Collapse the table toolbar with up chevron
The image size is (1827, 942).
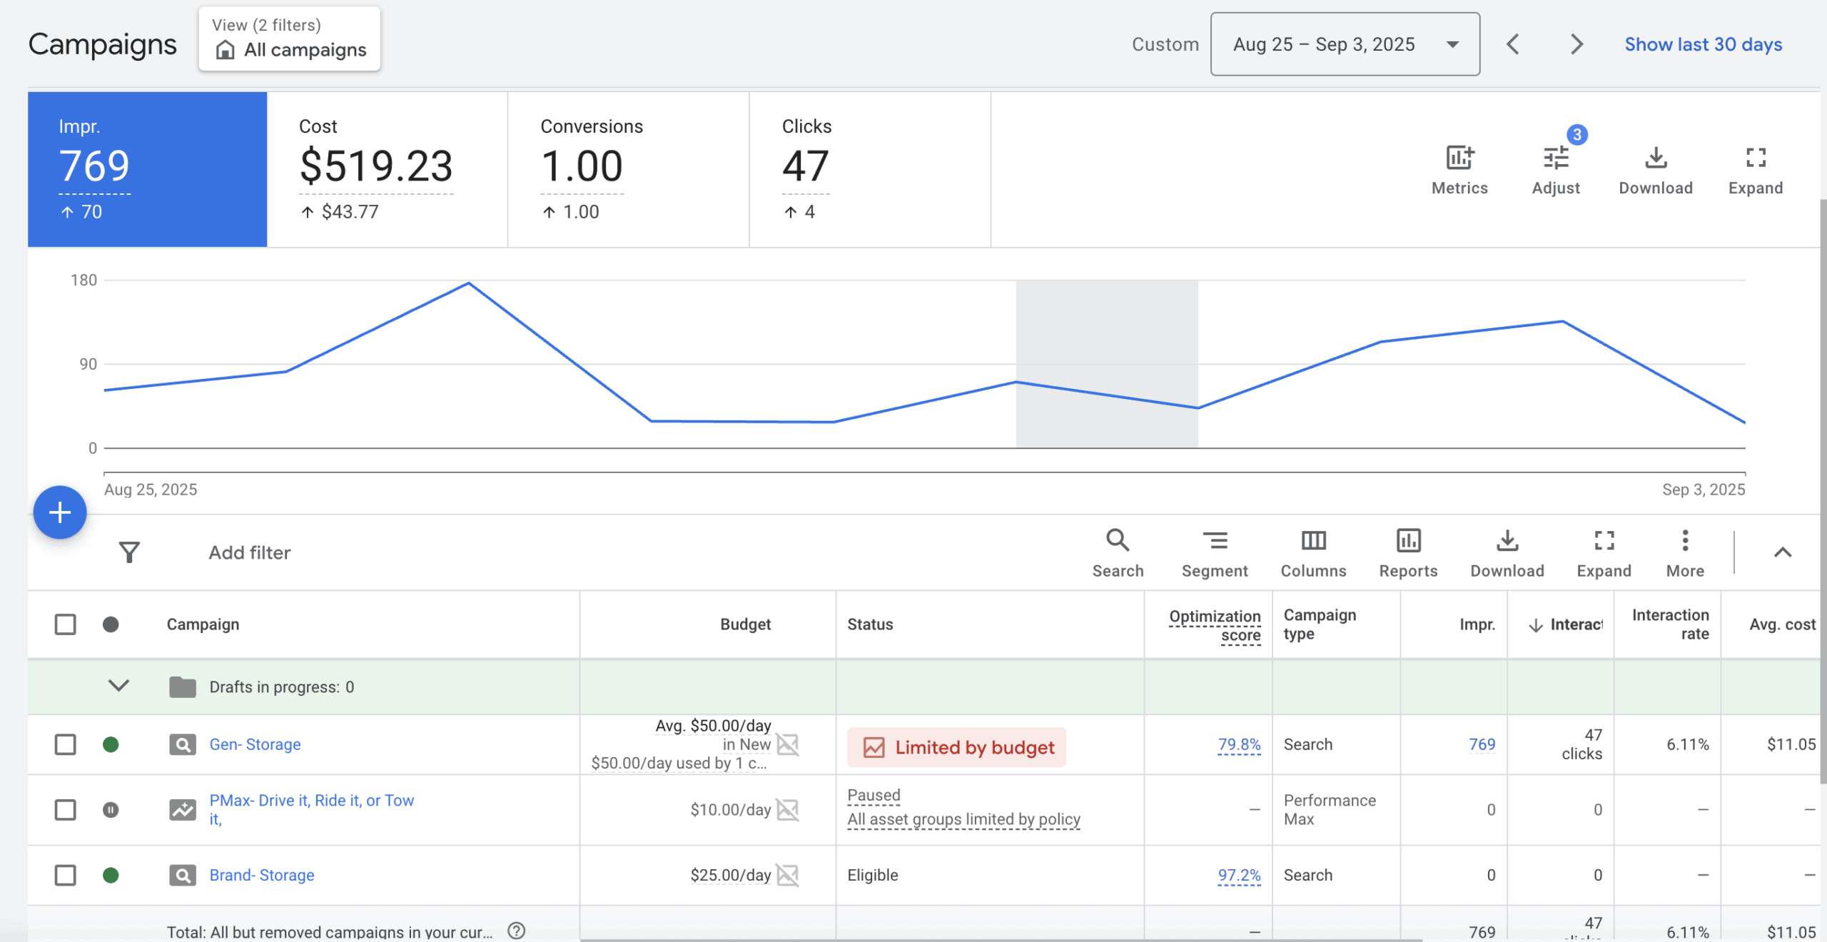[x=1782, y=552]
